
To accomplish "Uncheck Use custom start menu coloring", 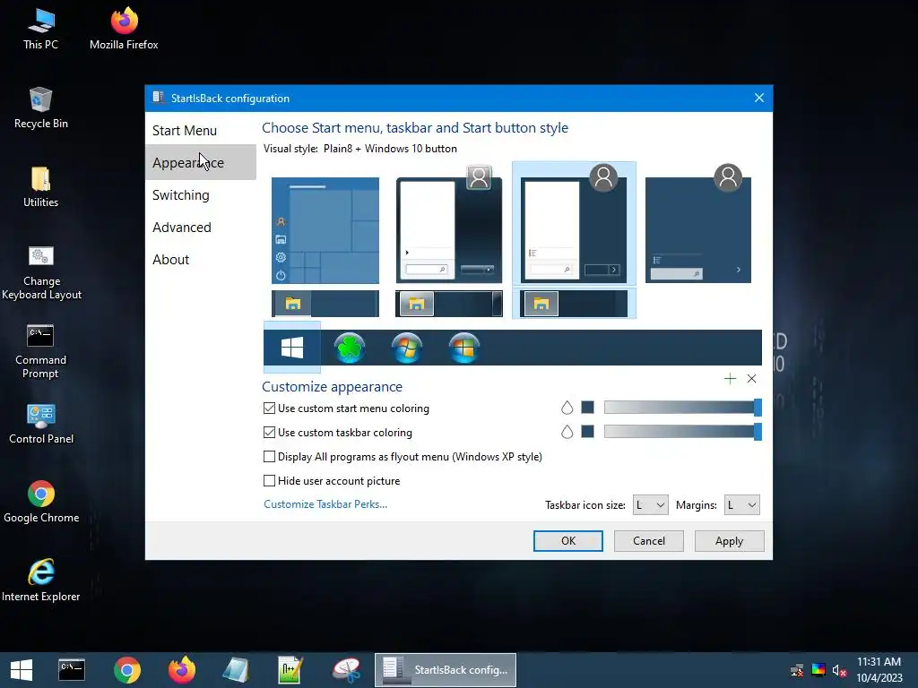I will (269, 408).
